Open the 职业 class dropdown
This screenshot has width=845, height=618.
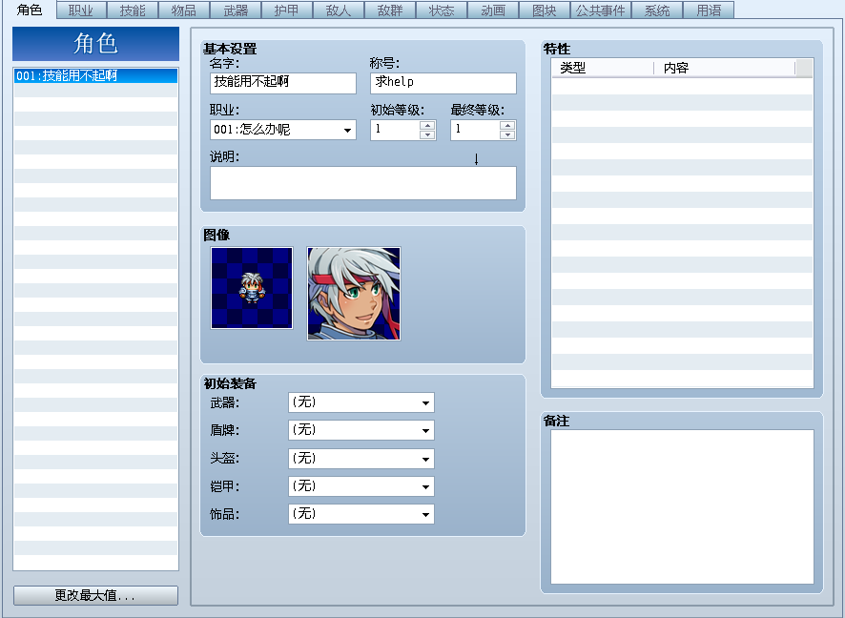[283, 130]
